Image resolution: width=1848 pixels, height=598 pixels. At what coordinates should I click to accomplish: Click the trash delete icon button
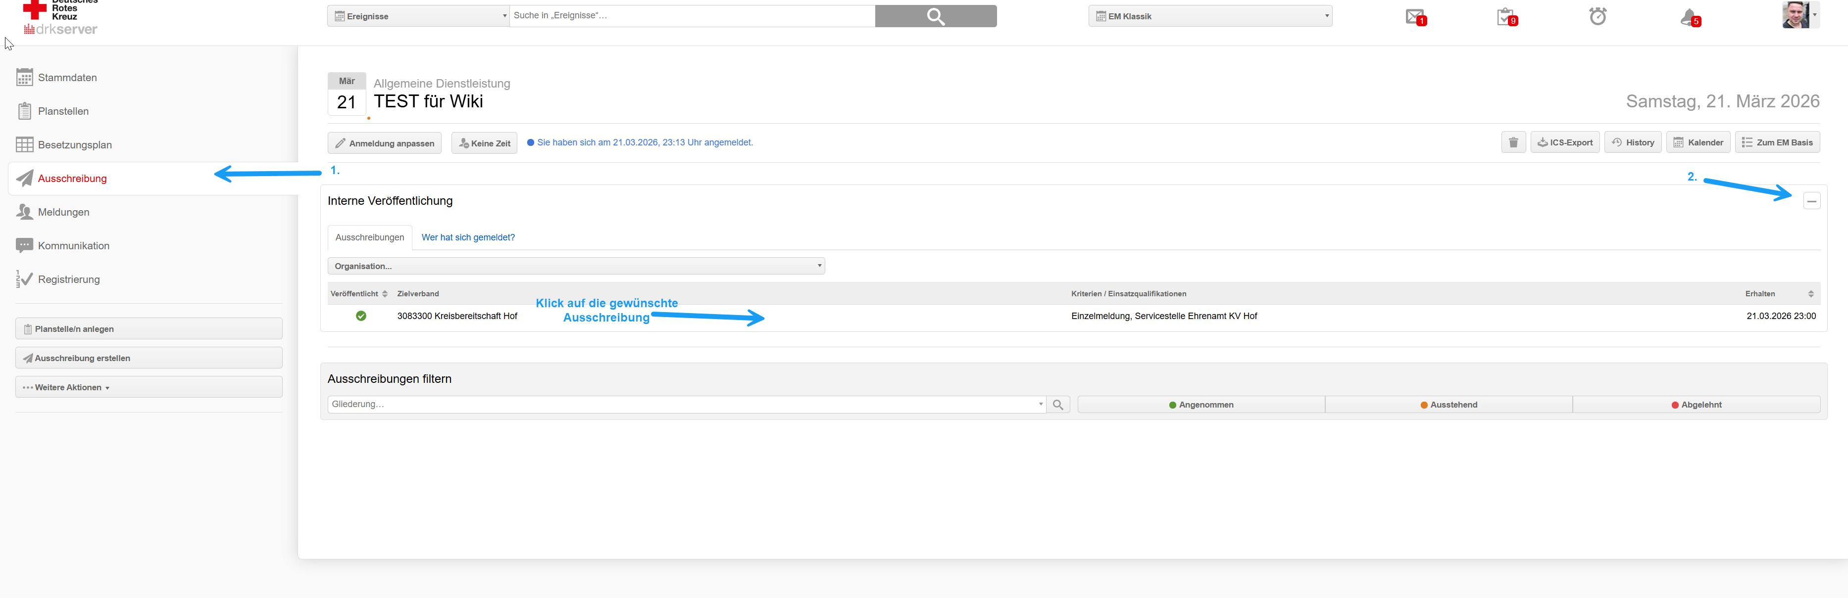coord(1513,142)
